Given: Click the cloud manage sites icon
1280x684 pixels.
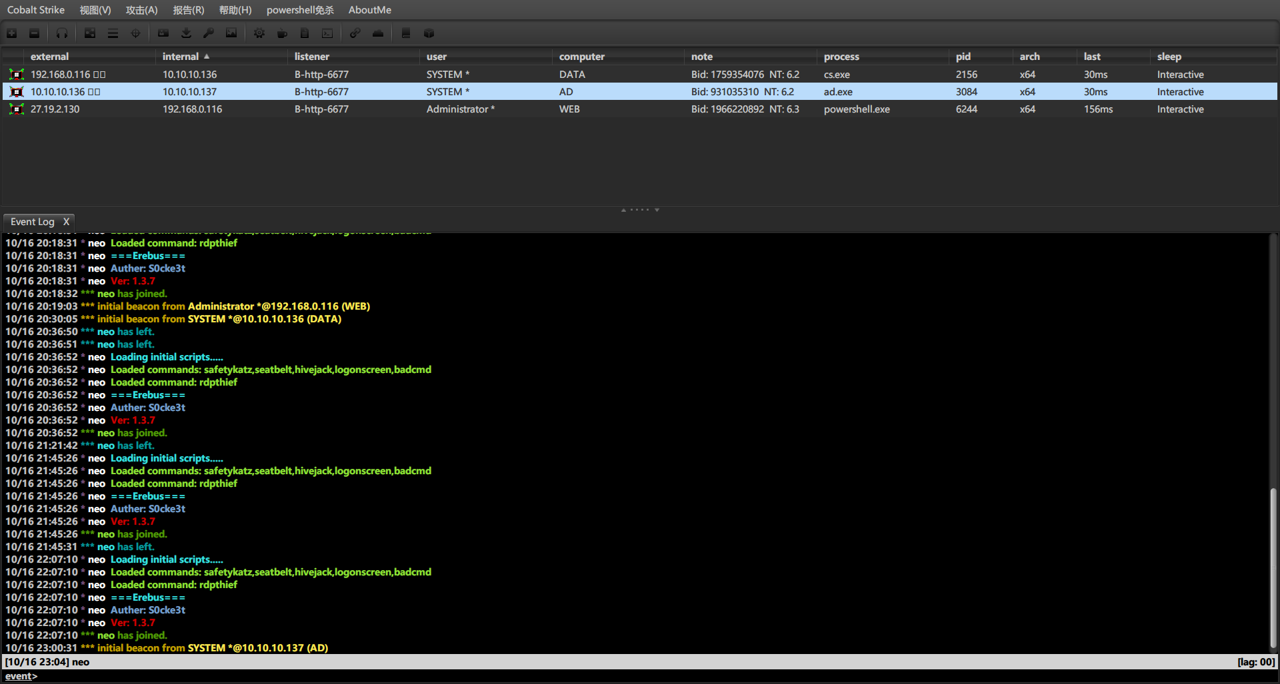Looking at the screenshot, I should pyautogui.click(x=378, y=33).
